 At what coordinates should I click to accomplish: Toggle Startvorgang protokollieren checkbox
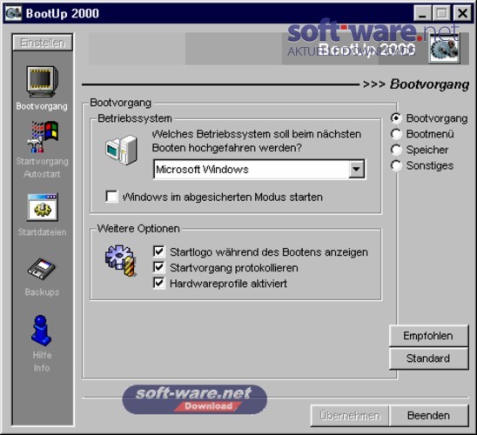[x=159, y=267]
